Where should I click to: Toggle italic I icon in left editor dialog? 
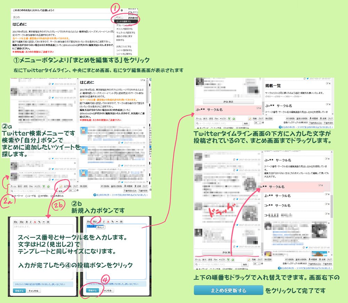click(x=31, y=222)
